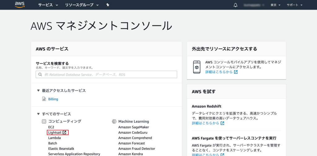Viewport: 317px width, 156px height.
Task: Click the コンピューティング category heading
Action: 65,121
